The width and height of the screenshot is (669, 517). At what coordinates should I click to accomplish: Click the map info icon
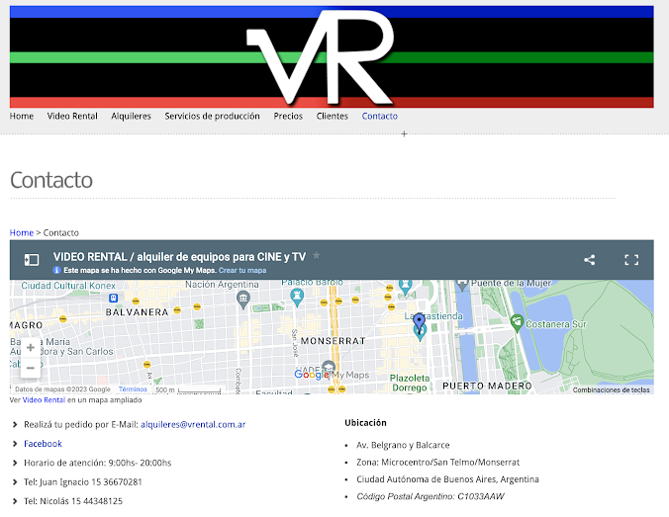pos(56,270)
